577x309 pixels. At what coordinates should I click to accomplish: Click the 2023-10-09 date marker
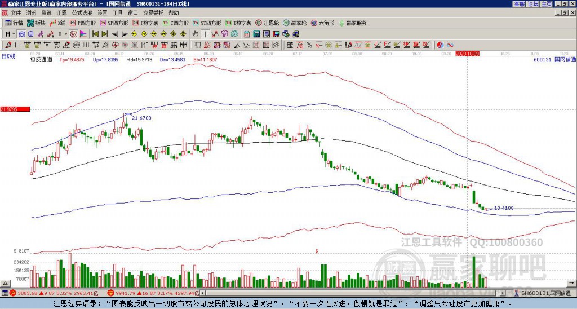coord(467,54)
